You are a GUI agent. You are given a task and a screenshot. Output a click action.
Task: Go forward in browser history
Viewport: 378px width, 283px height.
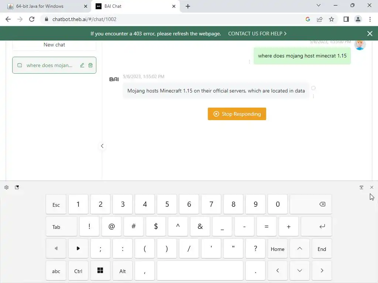pyautogui.click(x=20, y=19)
